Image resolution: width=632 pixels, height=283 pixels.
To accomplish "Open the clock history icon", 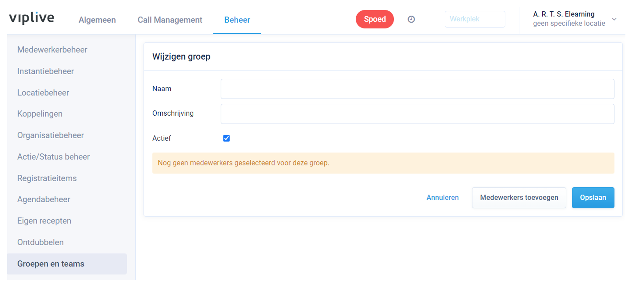I will tap(411, 19).
